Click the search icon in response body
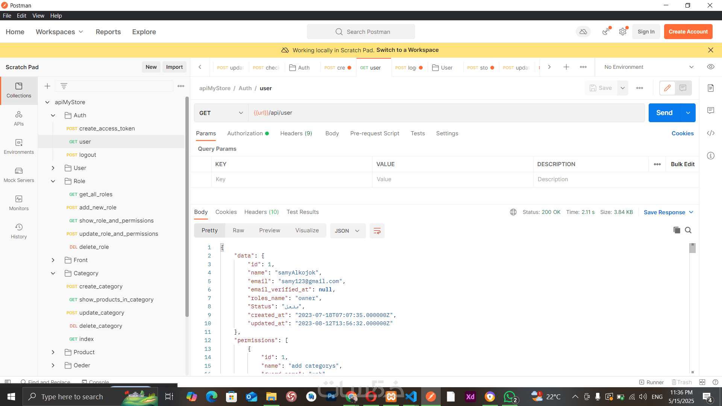The image size is (722, 406). (x=688, y=230)
